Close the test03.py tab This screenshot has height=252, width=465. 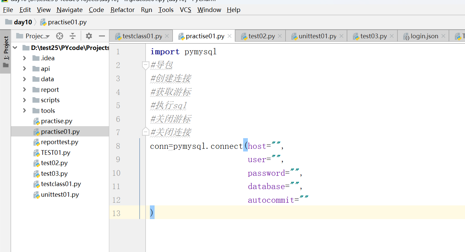tap(391, 36)
